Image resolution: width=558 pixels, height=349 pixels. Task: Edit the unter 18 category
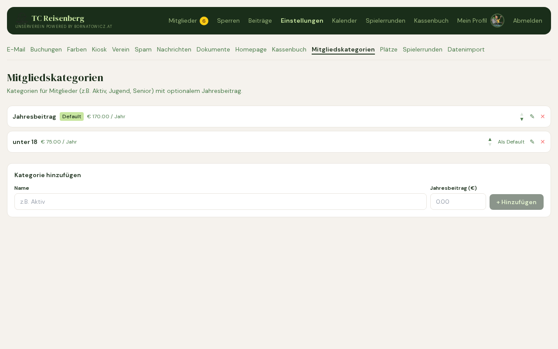point(532,142)
